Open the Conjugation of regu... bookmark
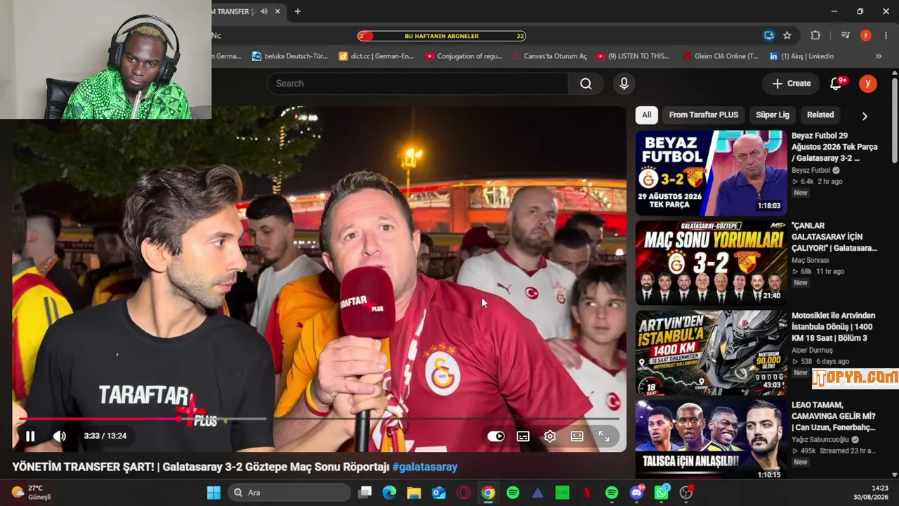Screen dimensions: 899x506 point(464,56)
